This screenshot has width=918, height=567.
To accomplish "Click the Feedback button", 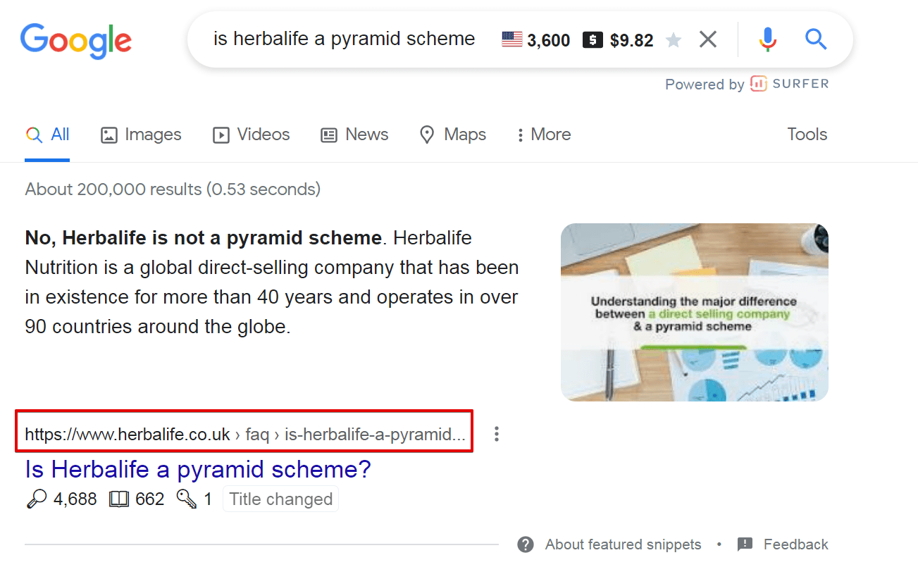I will click(783, 544).
